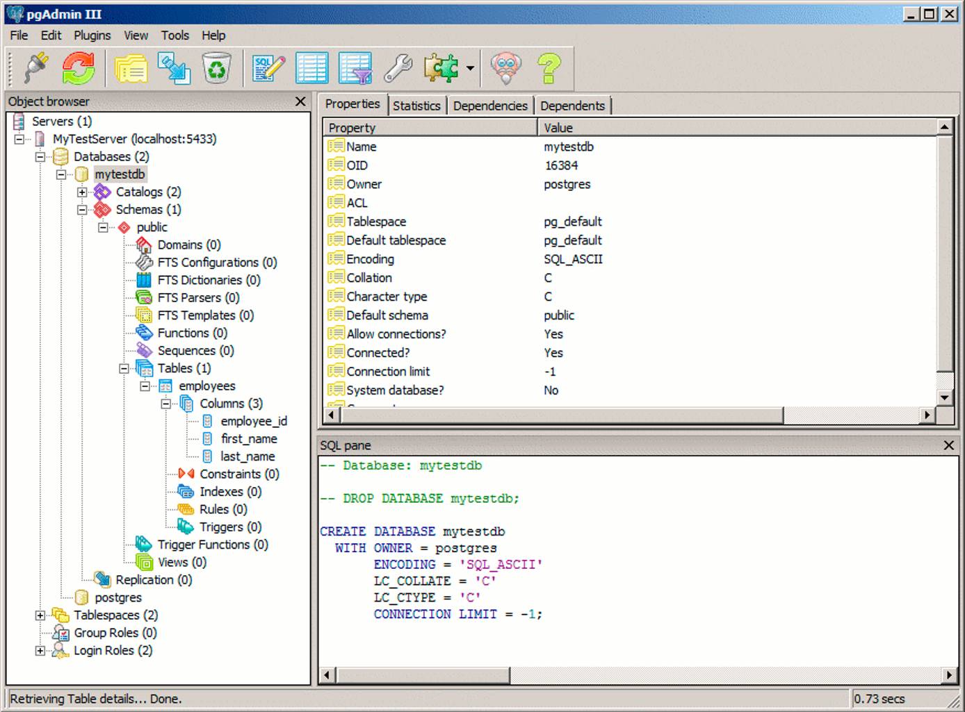The image size is (965, 712).
Task: Switch to the Statistics tab
Action: pos(416,105)
